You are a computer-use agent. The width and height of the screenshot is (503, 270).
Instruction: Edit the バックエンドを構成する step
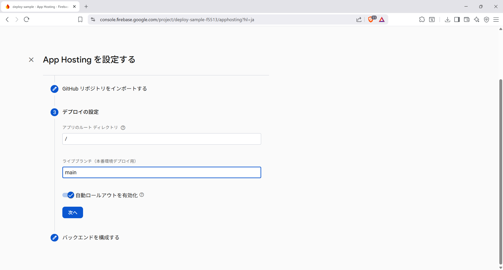[54, 238]
